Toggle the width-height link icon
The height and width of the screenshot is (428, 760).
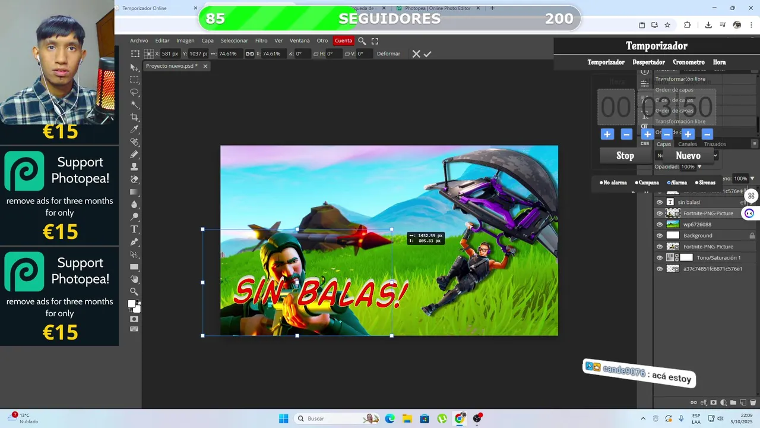click(250, 53)
